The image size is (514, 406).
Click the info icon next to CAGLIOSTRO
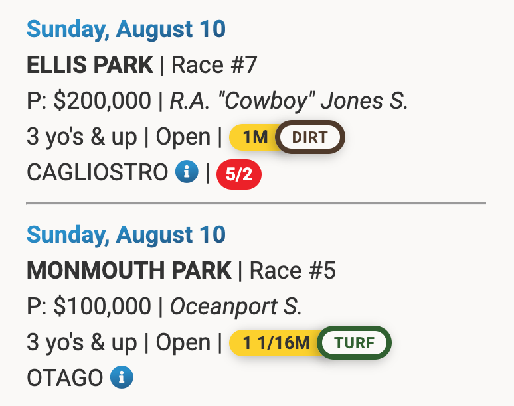point(187,172)
